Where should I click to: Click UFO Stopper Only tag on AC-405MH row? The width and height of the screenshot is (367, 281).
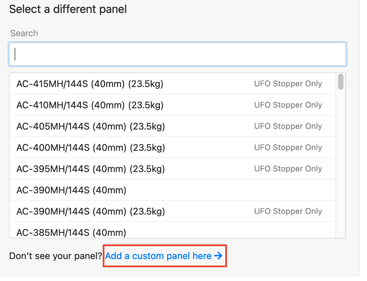[288, 126]
